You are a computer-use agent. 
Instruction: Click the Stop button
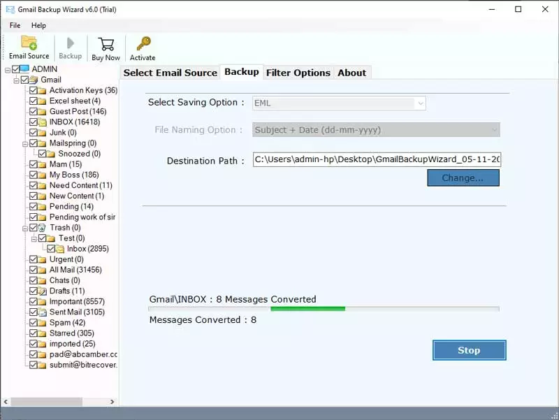tap(469, 350)
